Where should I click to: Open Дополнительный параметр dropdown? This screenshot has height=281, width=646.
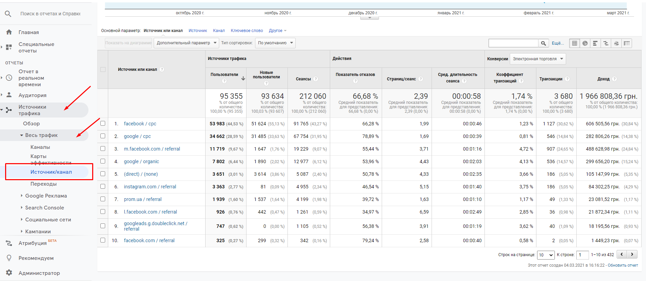186,43
